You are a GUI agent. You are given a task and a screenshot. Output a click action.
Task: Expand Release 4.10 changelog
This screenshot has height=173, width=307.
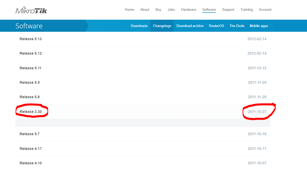coord(143,163)
